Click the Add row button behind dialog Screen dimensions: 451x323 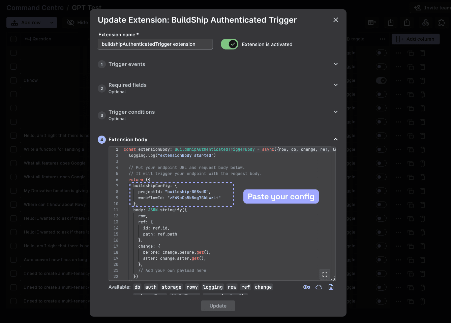[x=27, y=23]
